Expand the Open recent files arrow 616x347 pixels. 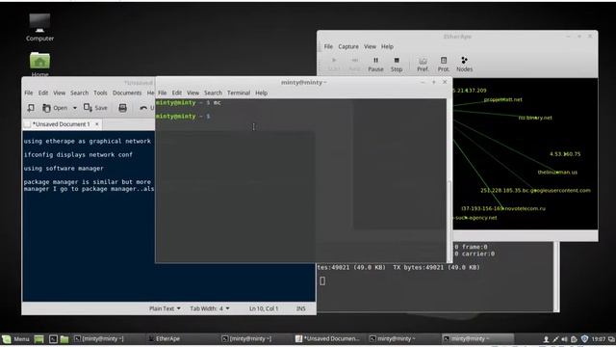tap(75, 108)
